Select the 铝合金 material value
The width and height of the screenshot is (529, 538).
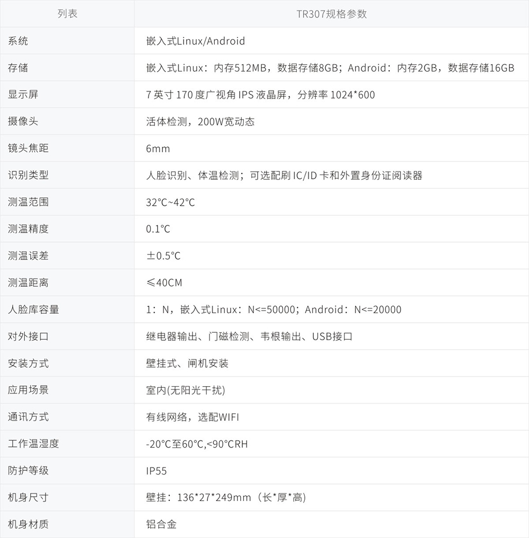click(161, 524)
